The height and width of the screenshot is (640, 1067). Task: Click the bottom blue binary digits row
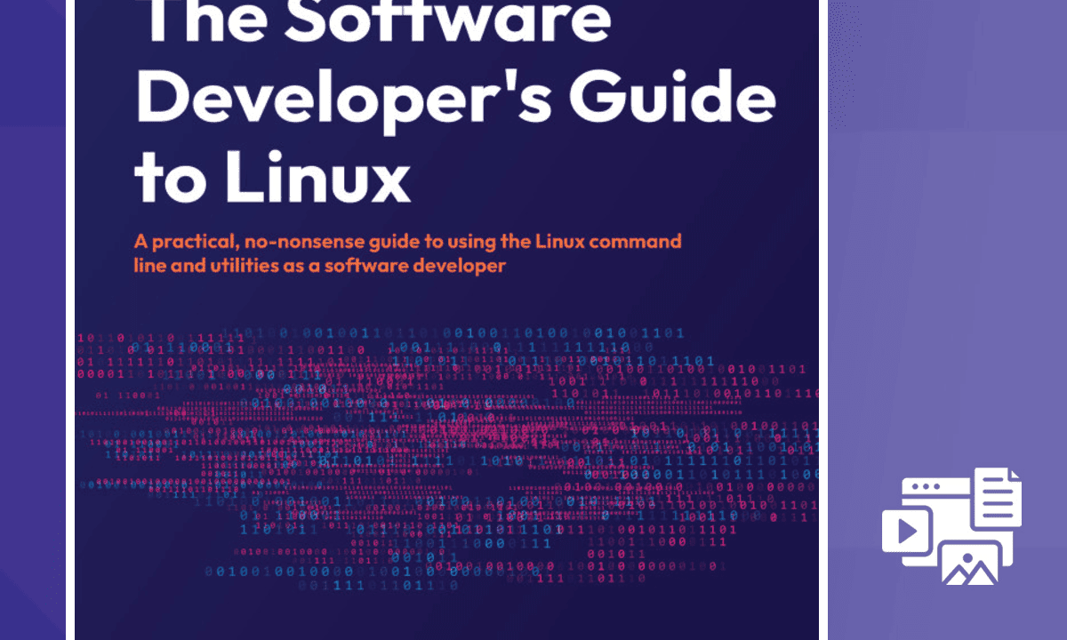point(373,585)
